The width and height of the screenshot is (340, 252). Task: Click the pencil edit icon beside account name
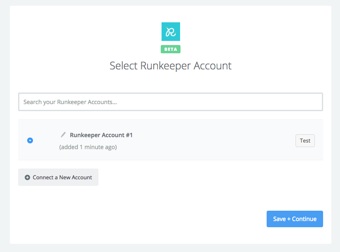point(63,135)
